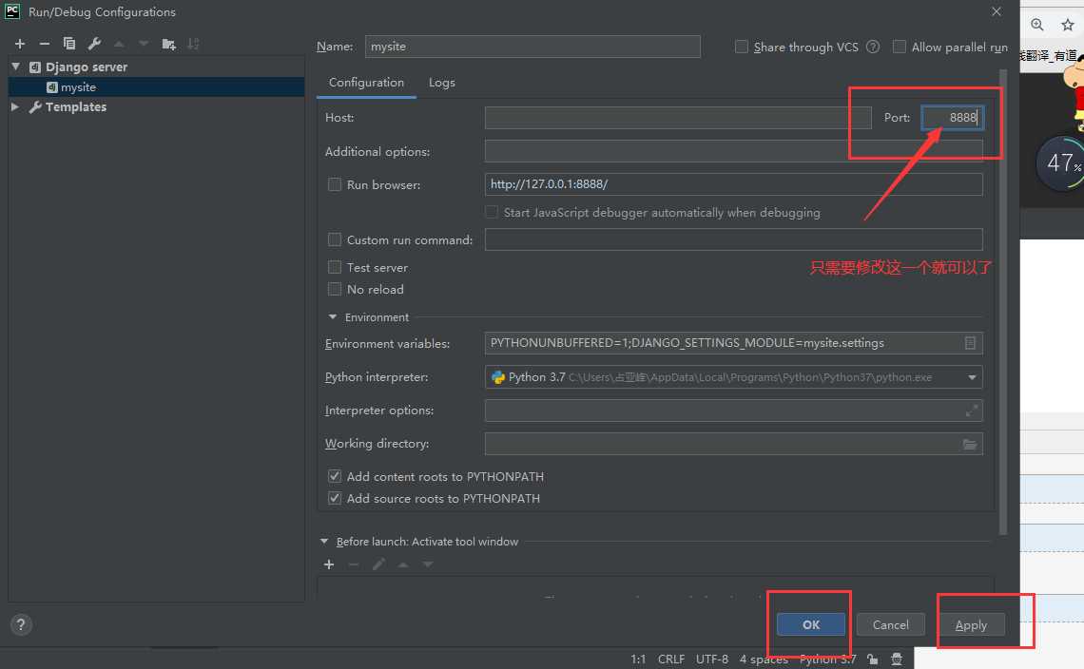
Task: Click the PyCharm logo in title bar
Action: tap(12, 11)
